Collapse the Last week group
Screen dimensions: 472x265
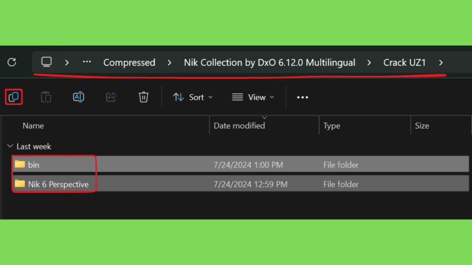pos(10,146)
